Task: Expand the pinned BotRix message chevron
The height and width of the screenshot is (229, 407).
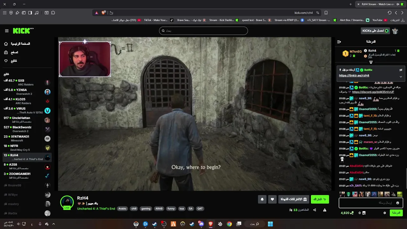Action: tap(401, 77)
